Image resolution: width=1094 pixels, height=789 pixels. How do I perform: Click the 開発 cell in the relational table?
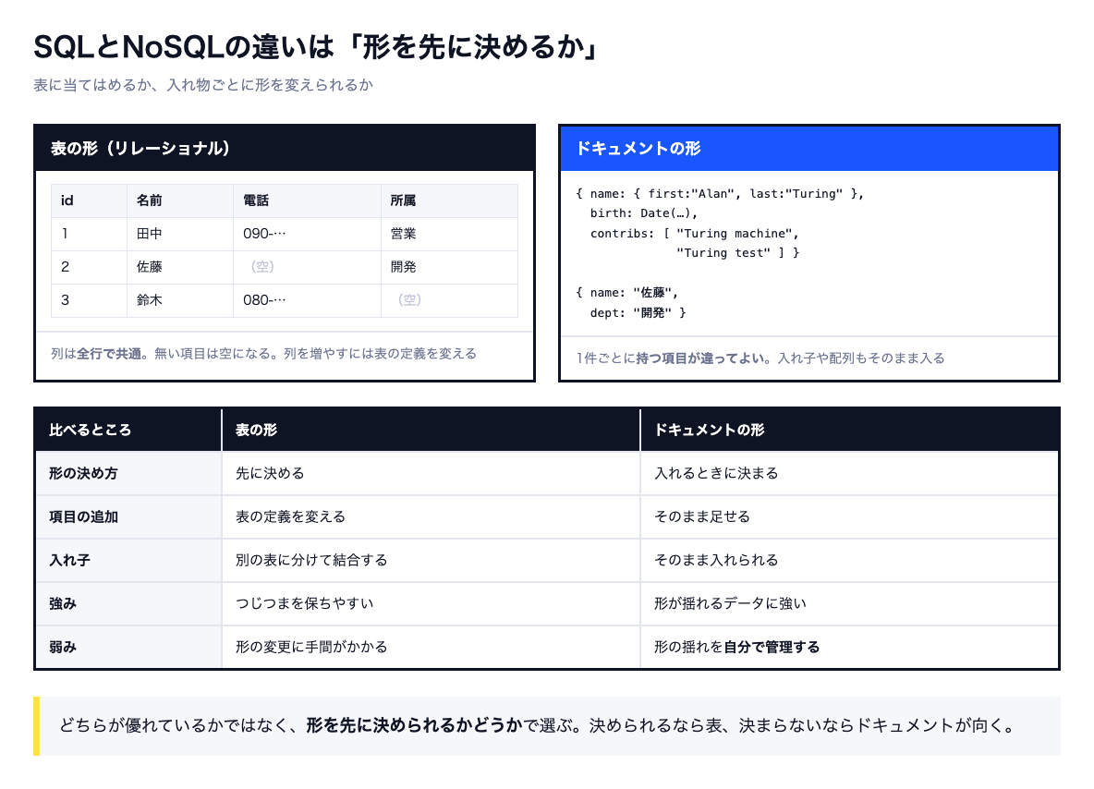click(449, 267)
